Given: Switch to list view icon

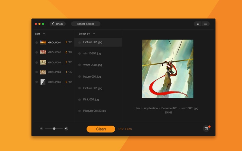Looking at the screenshot, I should [205, 24].
